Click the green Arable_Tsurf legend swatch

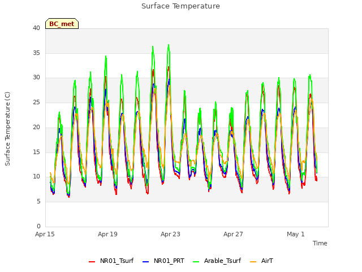(196, 262)
